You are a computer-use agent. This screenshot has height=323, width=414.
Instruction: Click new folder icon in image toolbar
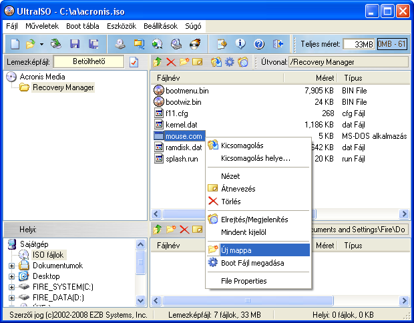pos(184,62)
